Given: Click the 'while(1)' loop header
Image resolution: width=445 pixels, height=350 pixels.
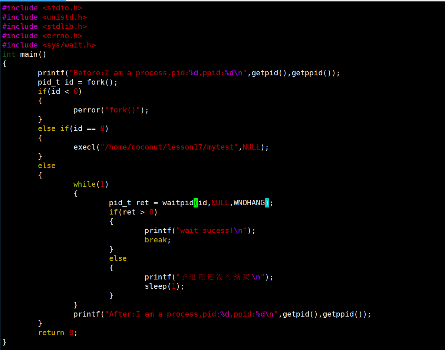Looking at the screenshot, I should click(91, 184).
